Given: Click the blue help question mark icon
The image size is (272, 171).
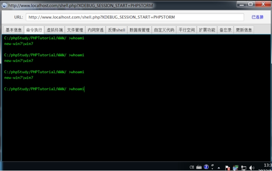Looking at the screenshot, I should pos(206,167).
